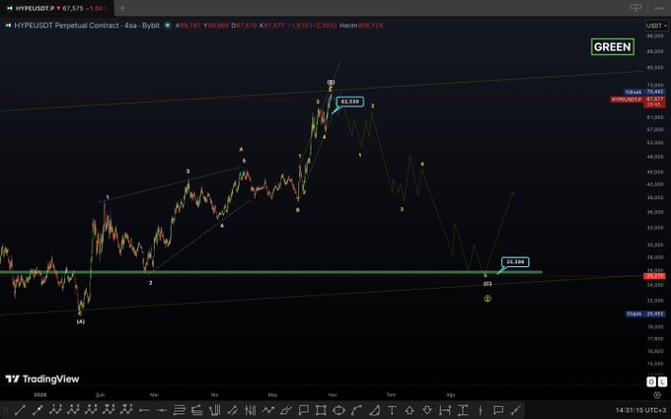The height and width of the screenshot is (419, 671).
Task: Select the Date Range measuring tool
Action: tap(445, 410)
